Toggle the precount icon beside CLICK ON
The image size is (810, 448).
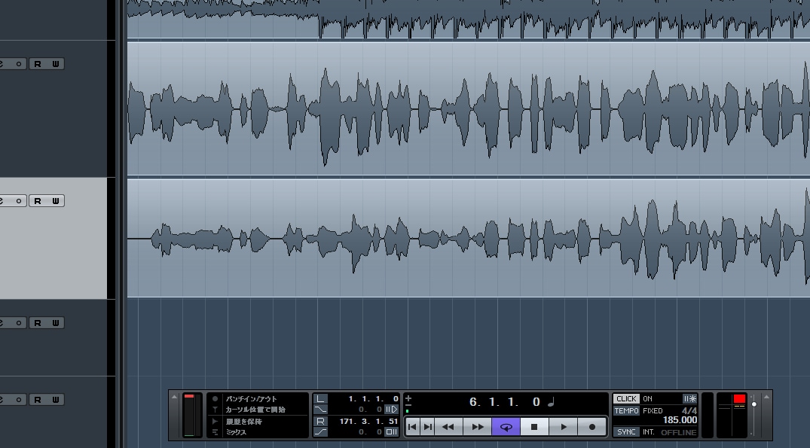[x=689, y=398]
